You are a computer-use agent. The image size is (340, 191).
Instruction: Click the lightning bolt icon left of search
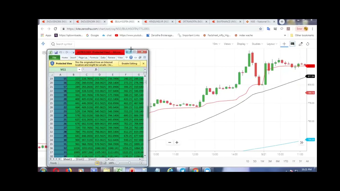43,44
